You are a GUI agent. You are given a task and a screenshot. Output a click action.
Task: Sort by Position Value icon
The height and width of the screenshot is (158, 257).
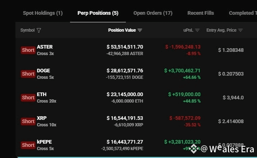pyautogui.click(x=140, y=30)
